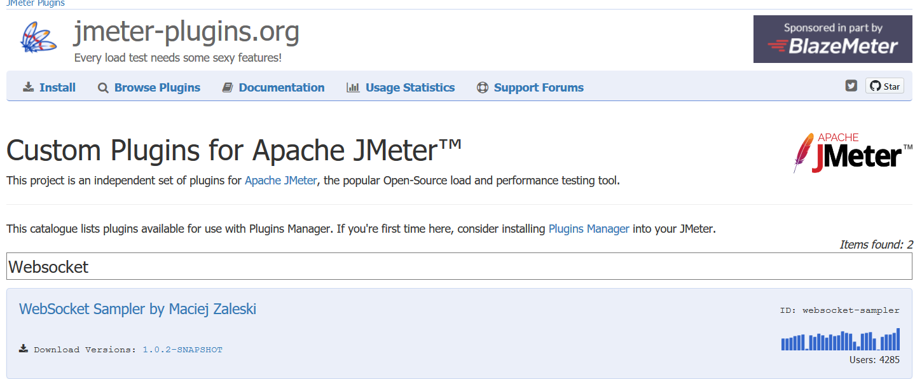Click the Documentation book icon
This screenshot has height=379, width=915.
[228, 88]
